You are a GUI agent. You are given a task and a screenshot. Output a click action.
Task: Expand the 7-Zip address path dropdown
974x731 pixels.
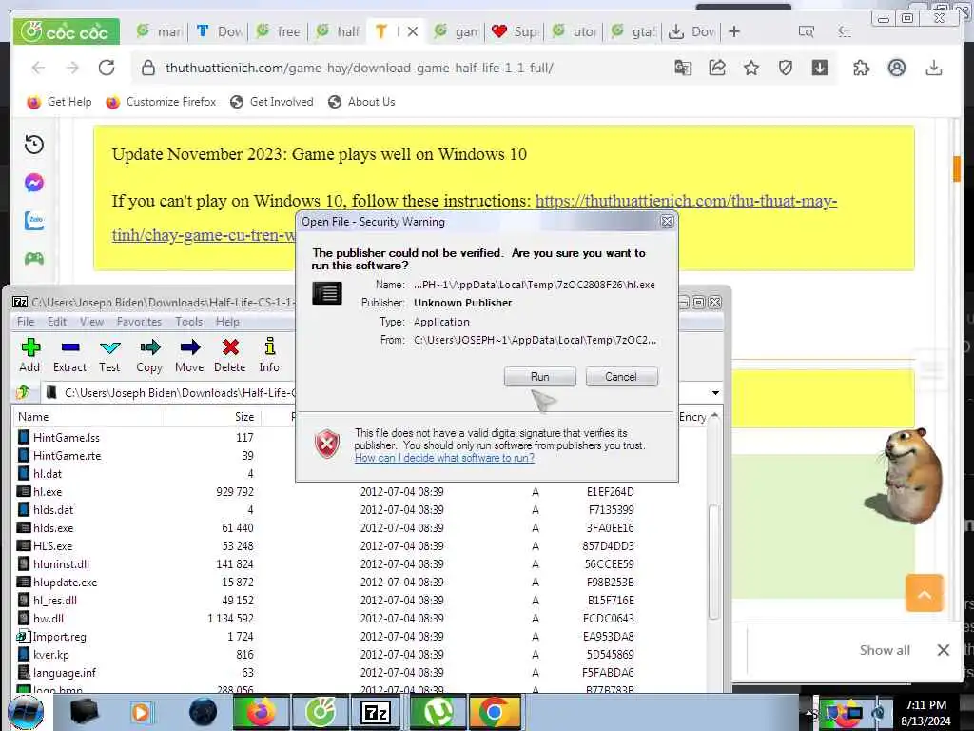coord(715,393)
